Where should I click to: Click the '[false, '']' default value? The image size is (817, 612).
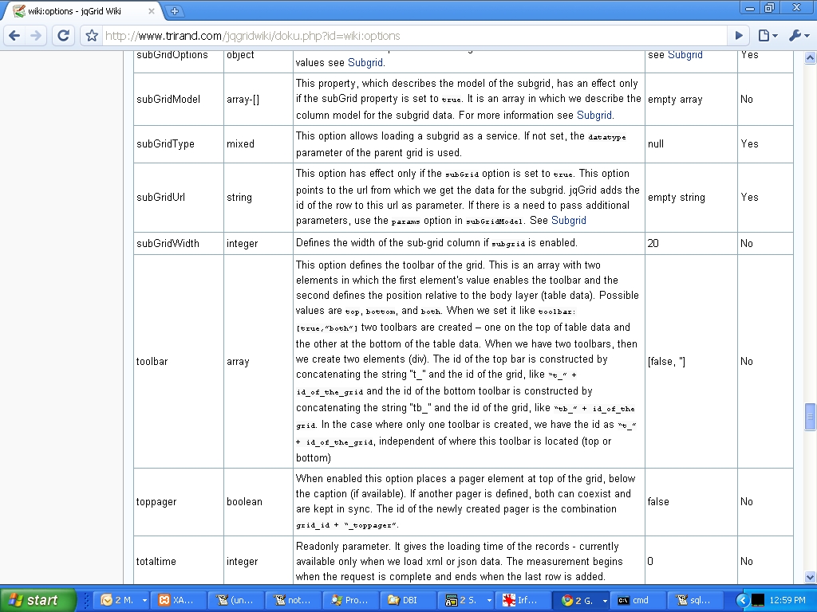pos(666,361)
